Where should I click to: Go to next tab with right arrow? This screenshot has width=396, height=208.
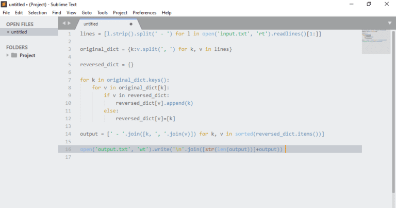[x=69, y=23]
